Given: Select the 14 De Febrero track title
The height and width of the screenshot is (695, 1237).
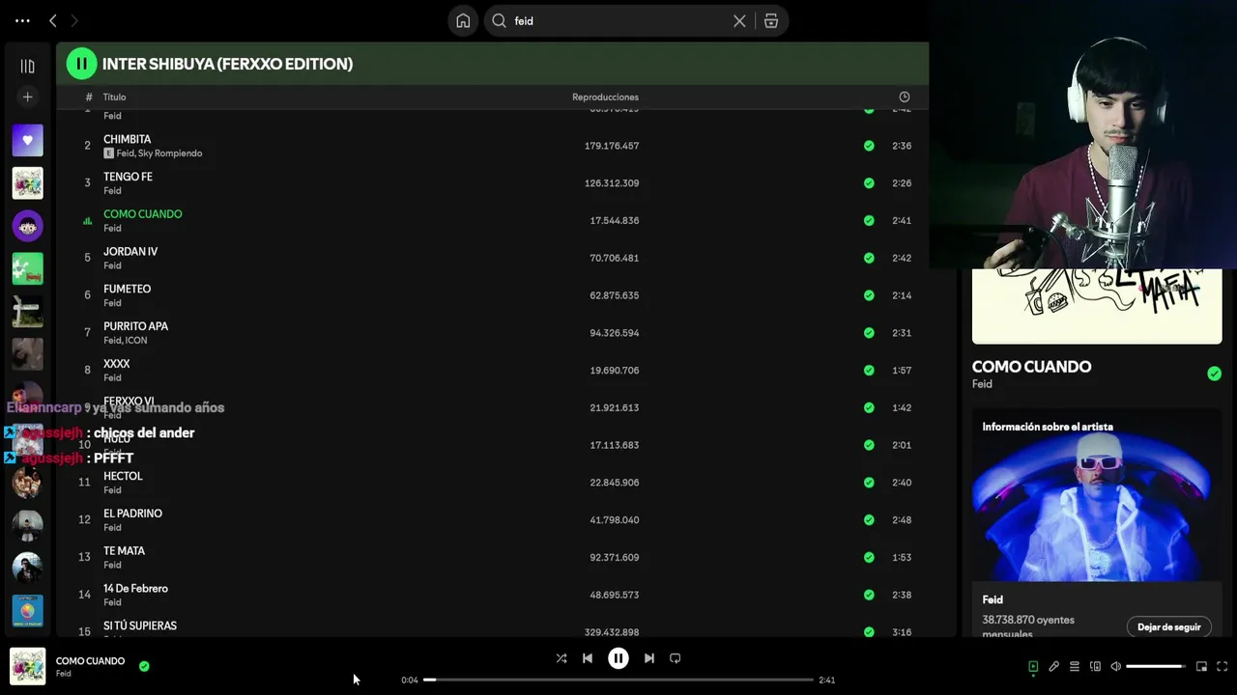Looking at the screenshot, I should click(x=135, y=589).
